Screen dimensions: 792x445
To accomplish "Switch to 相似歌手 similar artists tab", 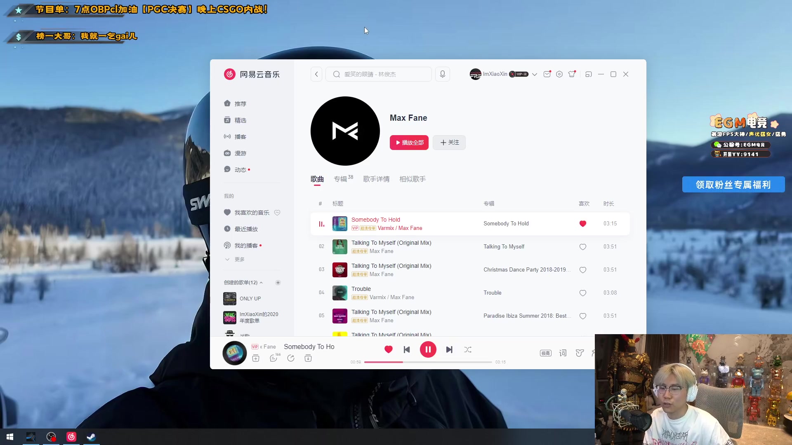I will (x=412, y=179).
